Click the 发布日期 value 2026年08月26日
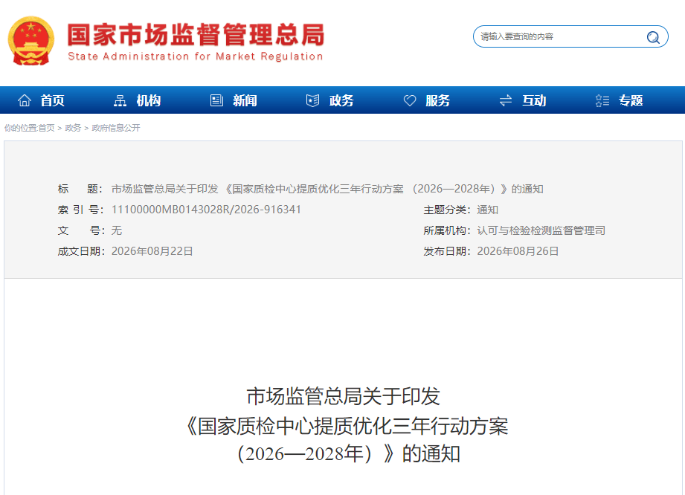 518,251
